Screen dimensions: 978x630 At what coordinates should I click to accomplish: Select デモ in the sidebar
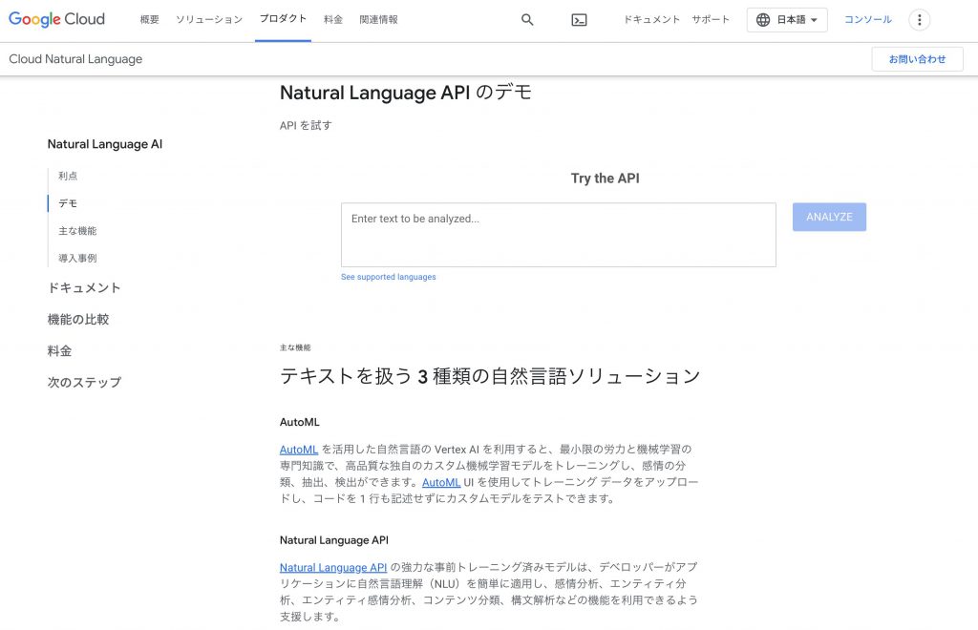coord(68,203)
